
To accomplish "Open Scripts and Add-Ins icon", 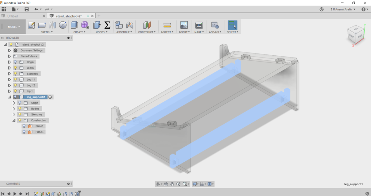I will [x=215, y=25].
